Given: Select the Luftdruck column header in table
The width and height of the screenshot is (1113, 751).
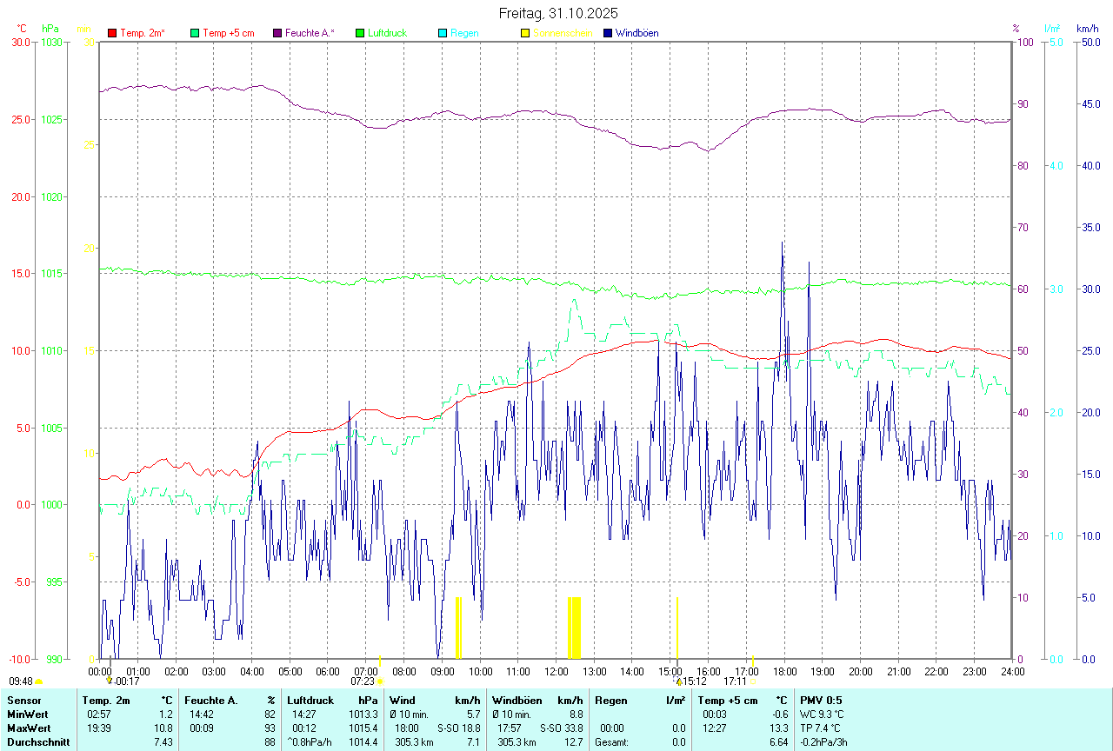Looking at the screenshot, I should click(x=310, y=701).
